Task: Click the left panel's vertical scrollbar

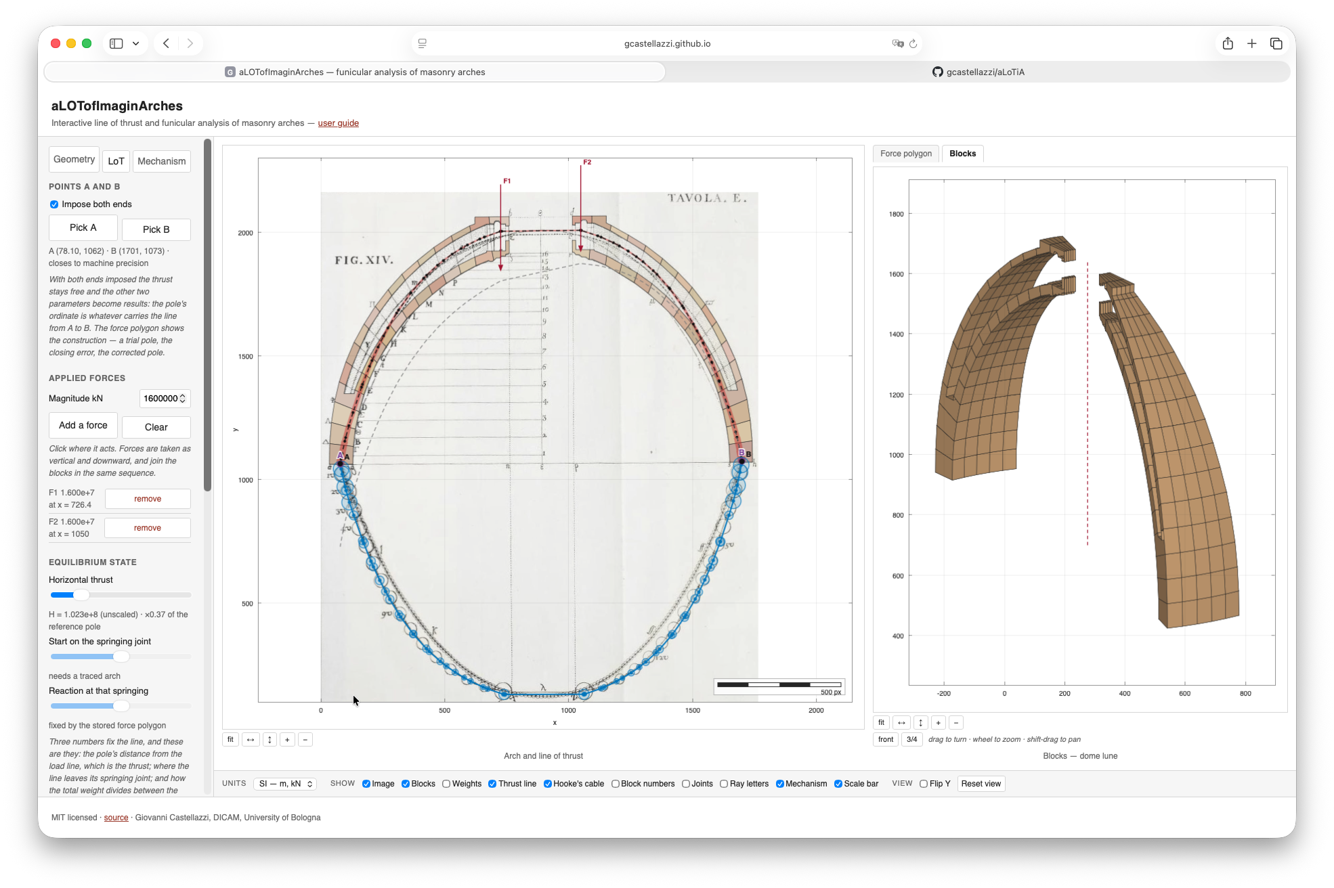Action: click(207, 315)
